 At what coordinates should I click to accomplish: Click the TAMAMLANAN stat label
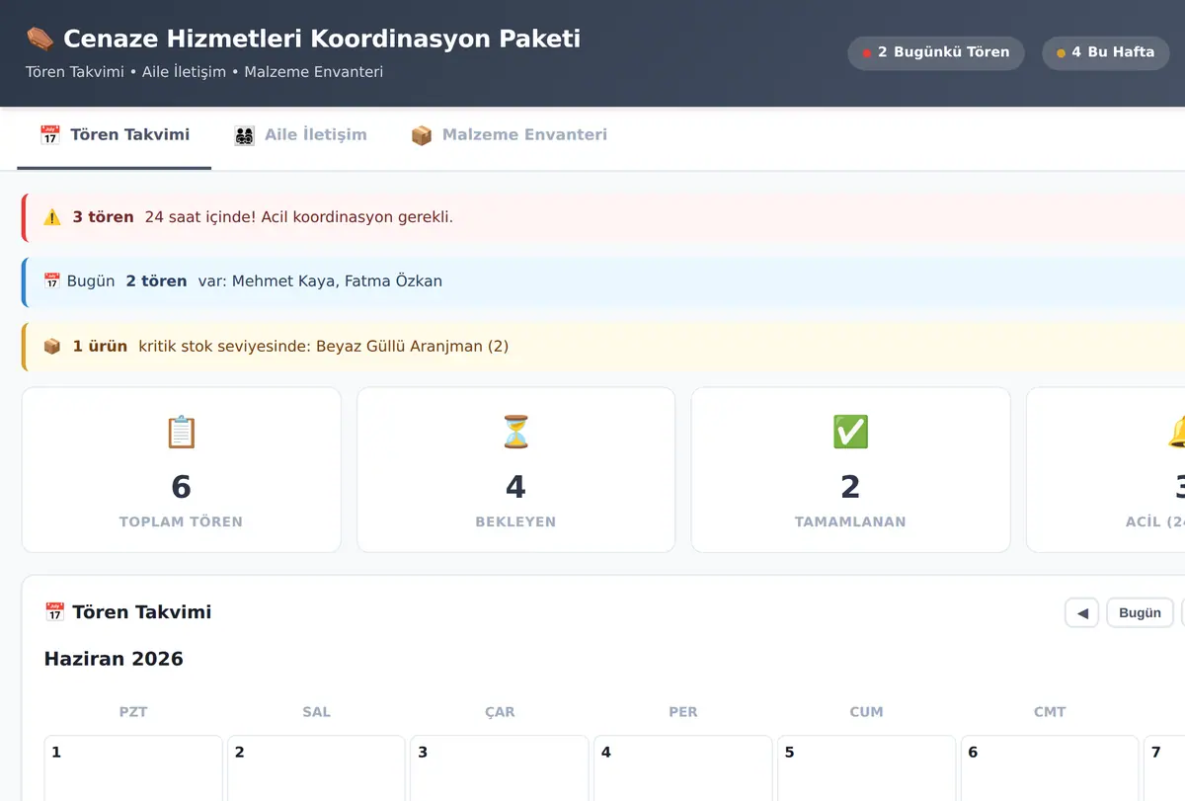(x=850, y=521)
